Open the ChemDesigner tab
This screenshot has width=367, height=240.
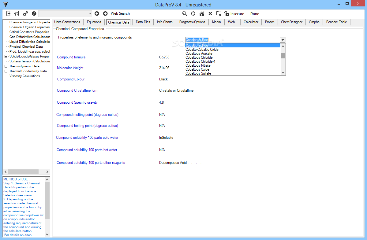pos(292,22)
